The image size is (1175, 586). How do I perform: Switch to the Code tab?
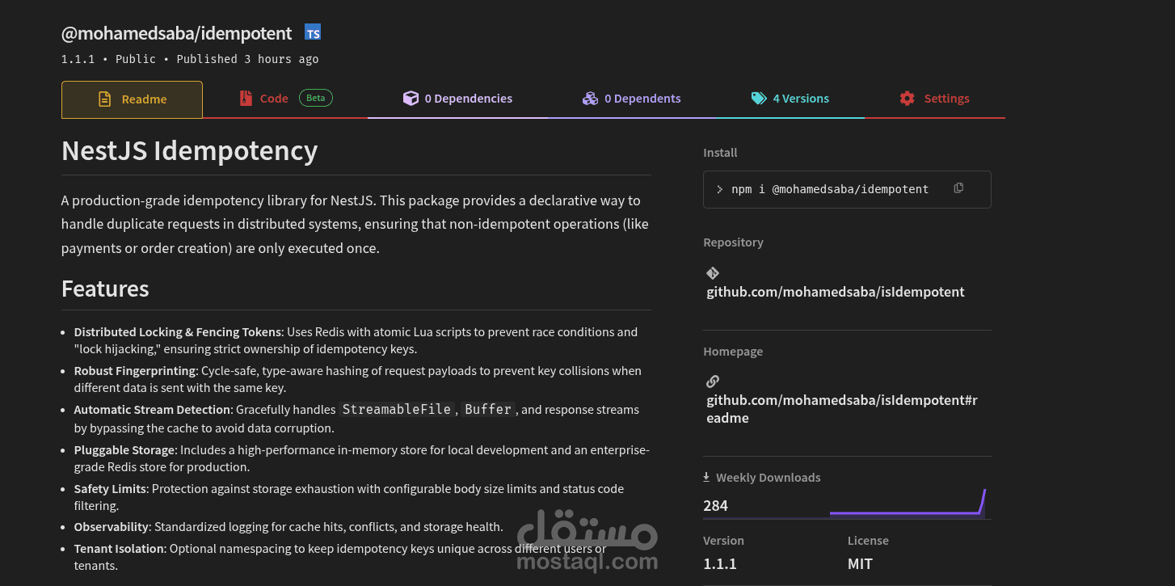click(285, 99)
